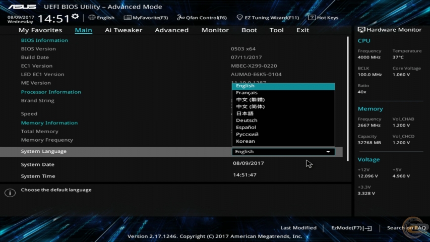430x242 pixels.
Task: Click CPU frequency 4000 MHz value
Action: [369, 57]
